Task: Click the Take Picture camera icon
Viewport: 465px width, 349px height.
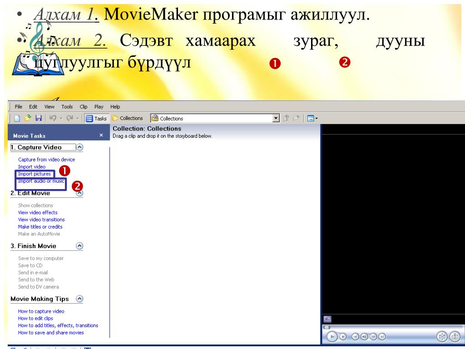Action: pyautogui.click(x=455, y=337)
